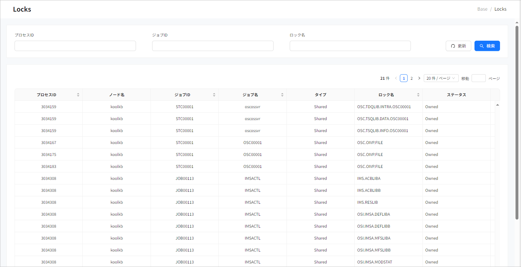This screenshot has width=521, height=267.
Task: Click the Base breadcrumb link
Action: [x=482, y=9]
